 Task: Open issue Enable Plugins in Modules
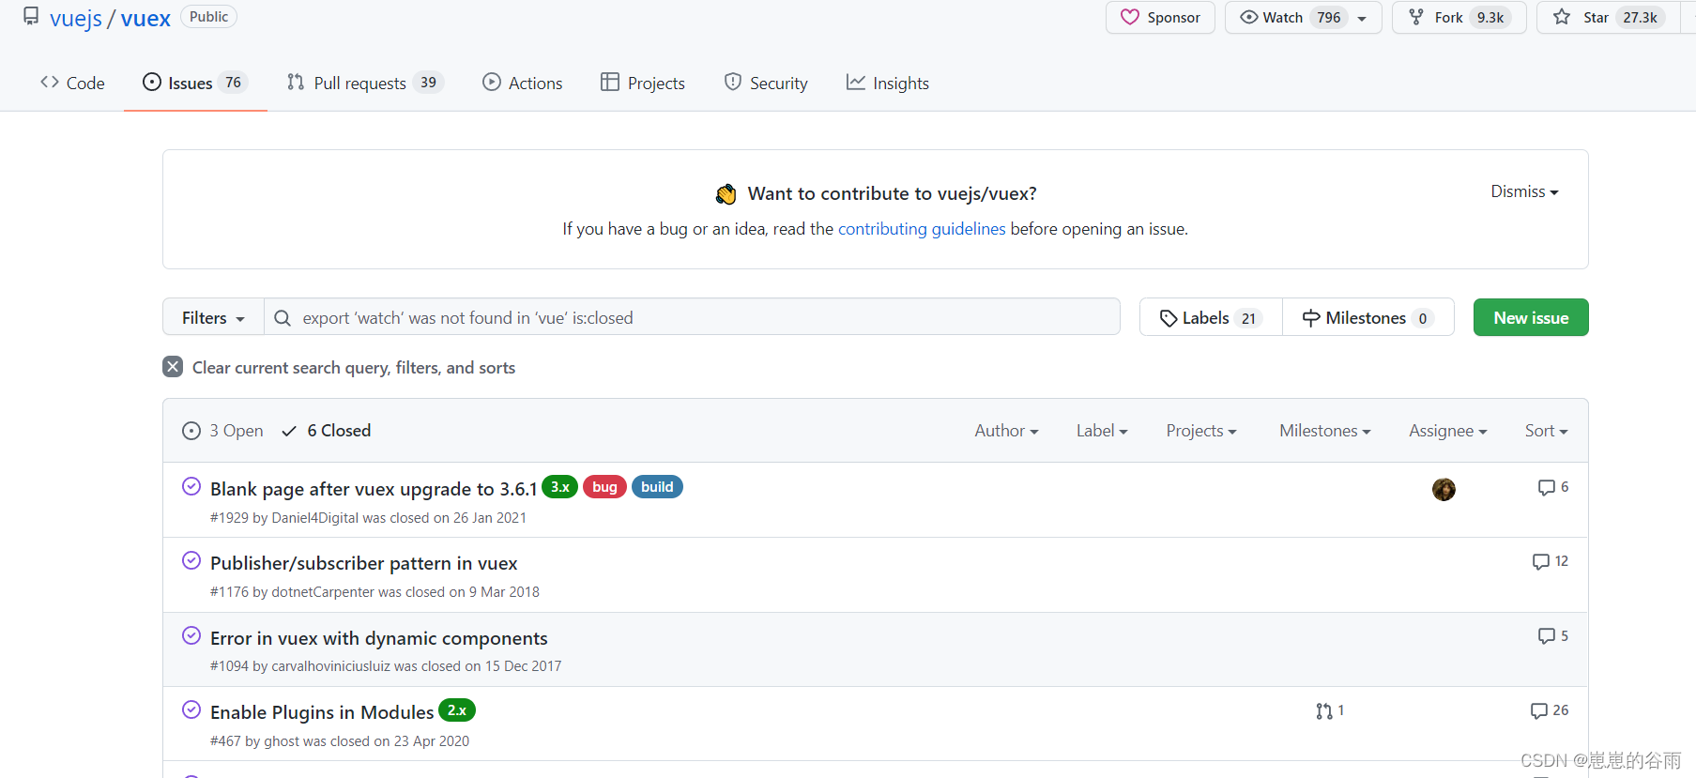click(x=322, y=712)
